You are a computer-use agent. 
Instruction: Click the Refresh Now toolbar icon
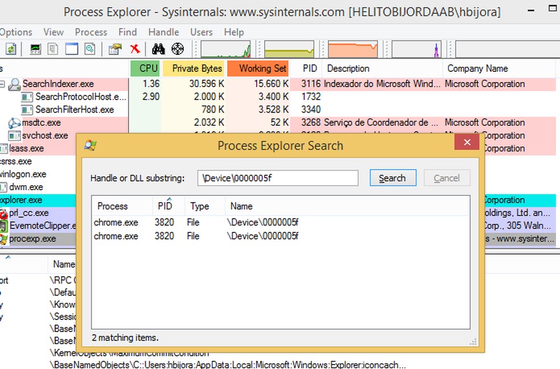pyautogui.click(x=11, y=50)
